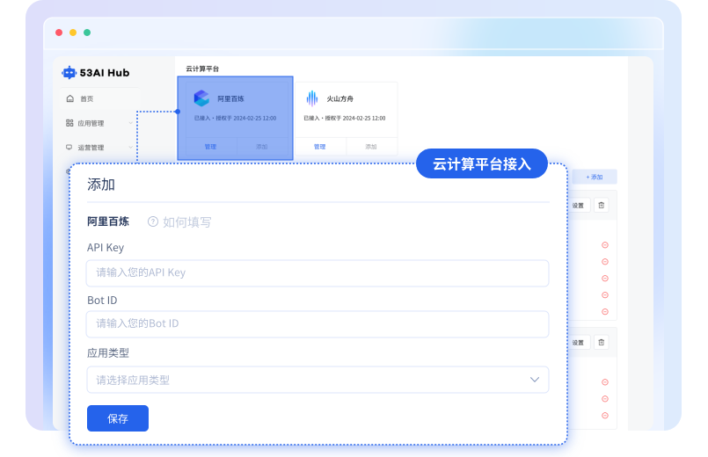Viewport: 708px width, 457px height.
Task: Expand the 运营管理 chevron arrow
Action: (x=130, y=147)
